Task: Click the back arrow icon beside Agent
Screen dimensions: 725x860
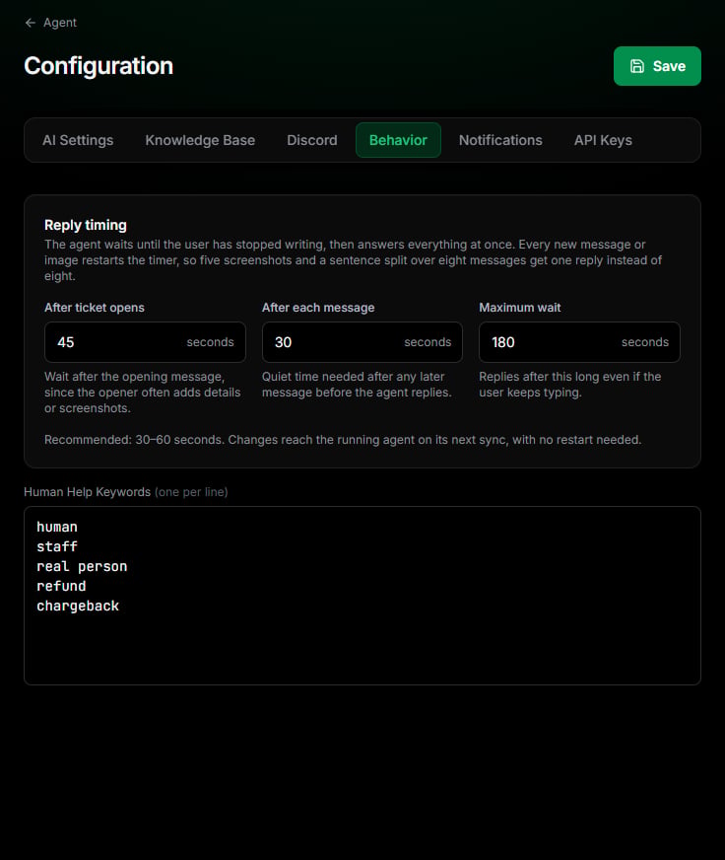Action: pyautogui.click(x=31, y=23)
